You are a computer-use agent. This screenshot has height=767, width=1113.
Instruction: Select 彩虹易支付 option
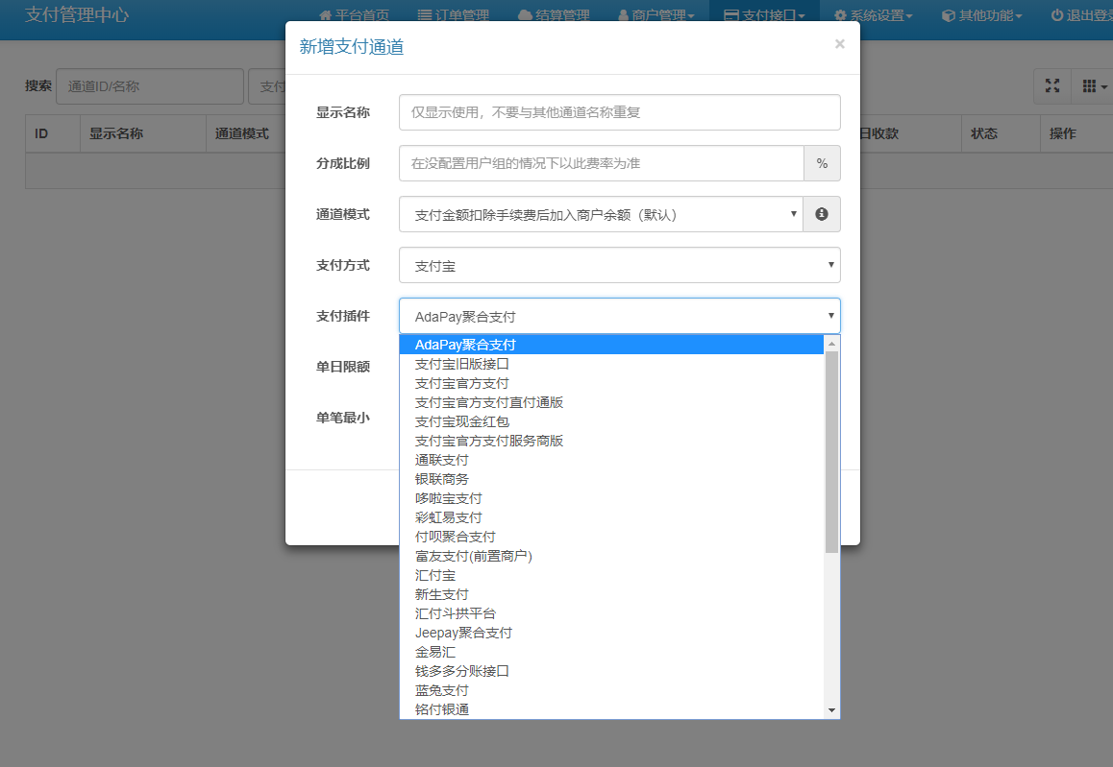(x=611, y=517)
